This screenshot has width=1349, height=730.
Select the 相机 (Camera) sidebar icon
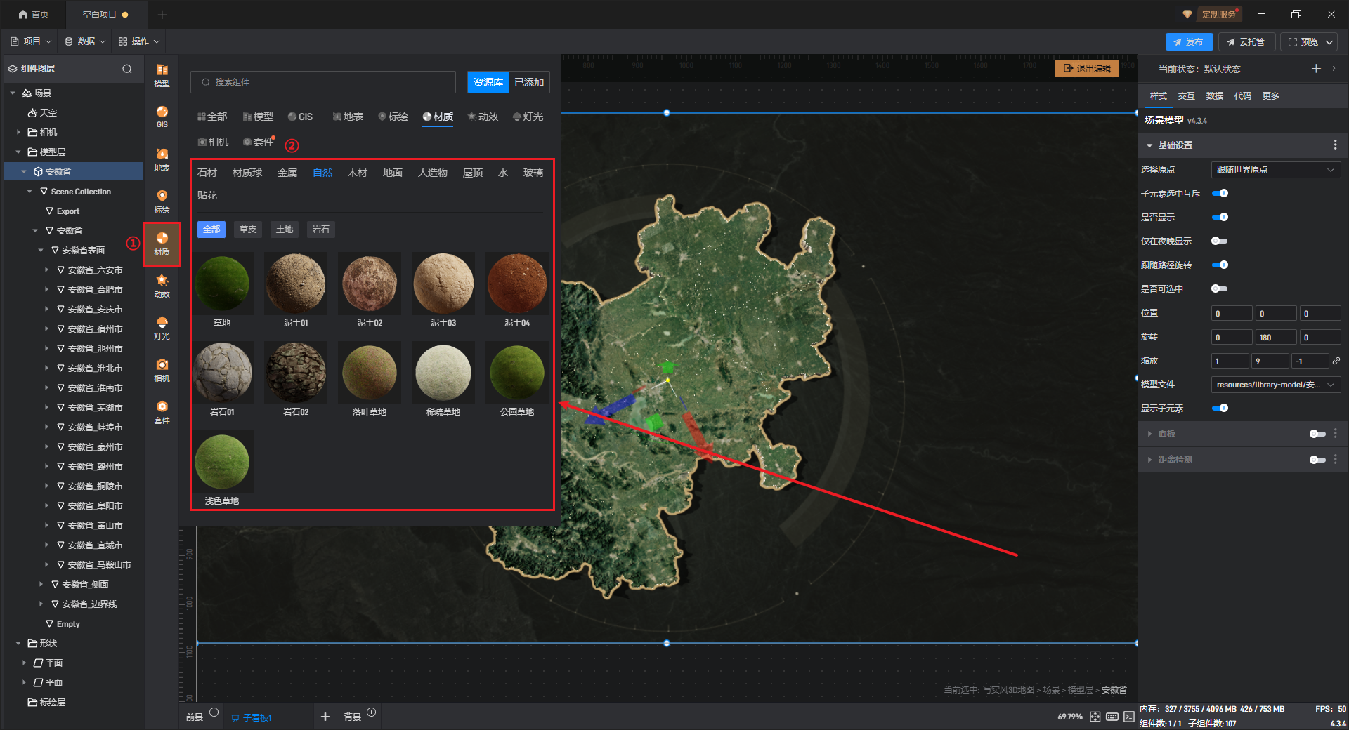coord(162,369)
